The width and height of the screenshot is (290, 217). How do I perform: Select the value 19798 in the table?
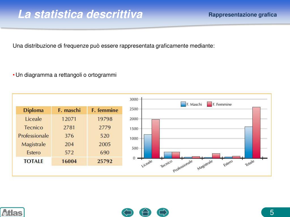(x=105, y=119)
